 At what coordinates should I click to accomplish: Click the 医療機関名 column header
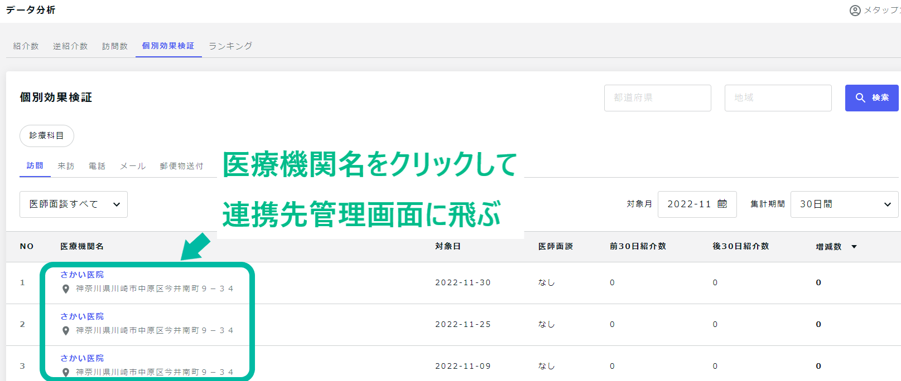pyautogui.click(x=82, y=246)
